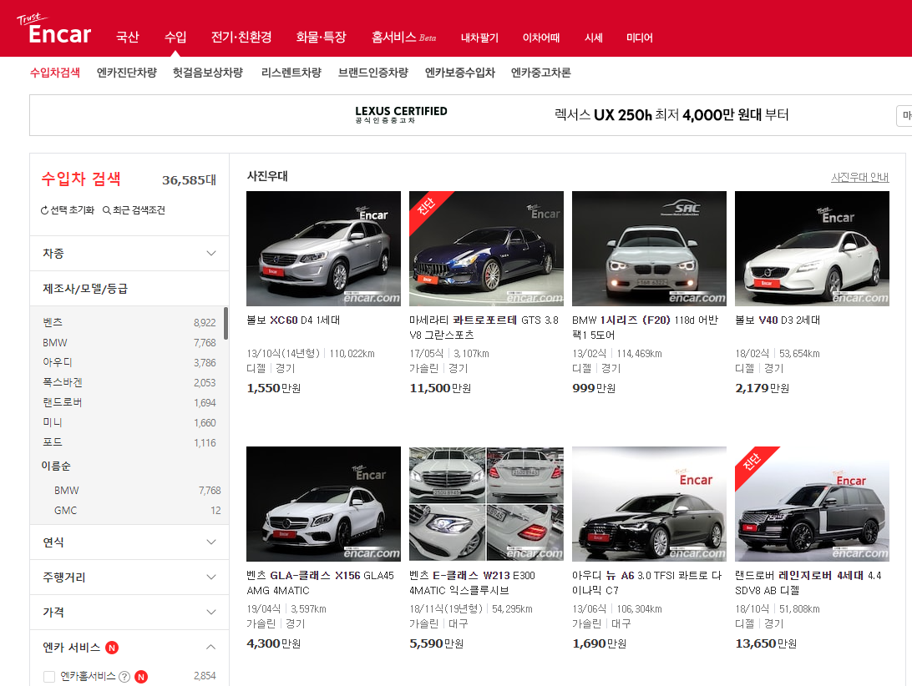
Task: Open the 내차팔기 menu
Action: (480, 38)
